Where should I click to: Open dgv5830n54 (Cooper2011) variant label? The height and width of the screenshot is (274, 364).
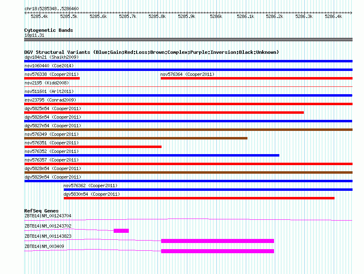coord(92,194)
